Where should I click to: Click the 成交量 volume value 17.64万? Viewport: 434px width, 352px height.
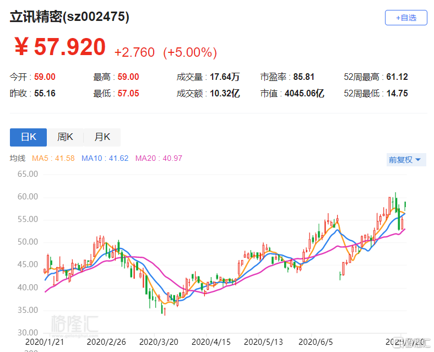[225, 77]
